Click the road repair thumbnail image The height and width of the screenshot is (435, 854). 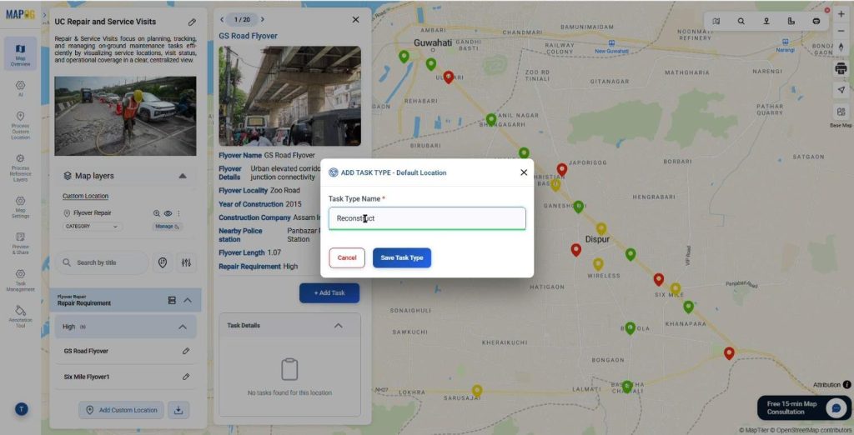point(125,116)
